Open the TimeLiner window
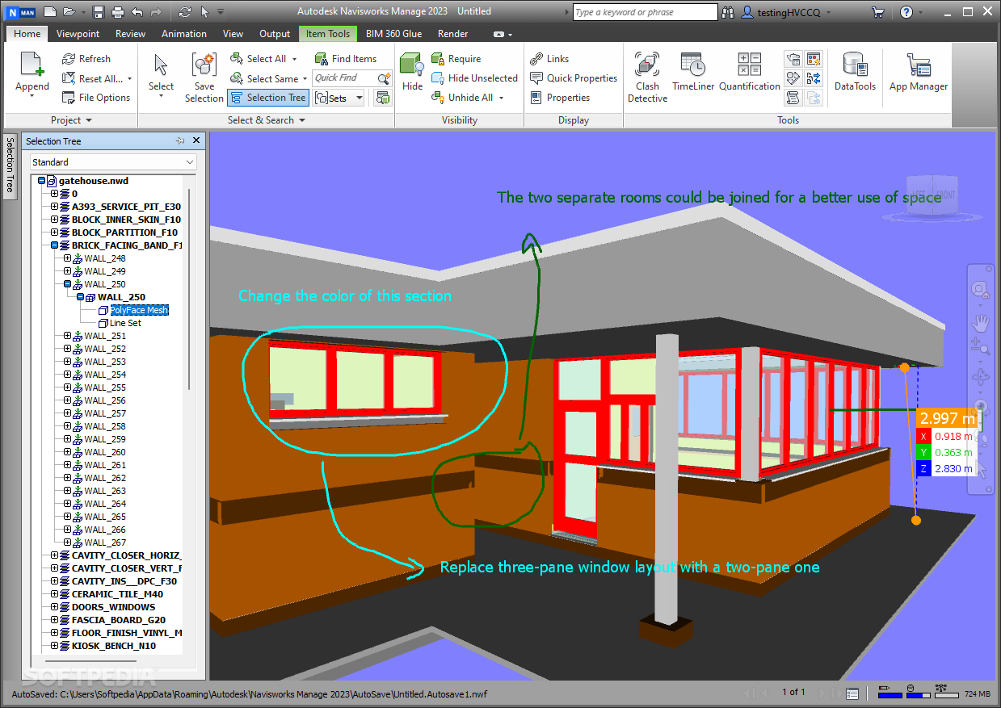This screenshot has height=708, width=1001. pos(692,71)
